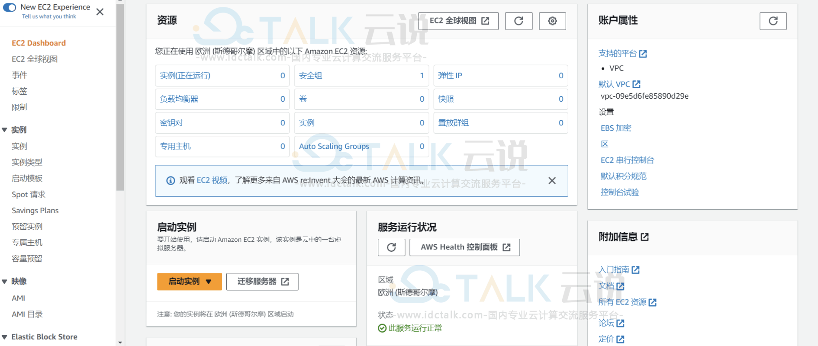This screenshot has height=346, width=818.
Task: Dismiss the EC2 视频 info banner
Action: pyautogui.click(x=552, y=181)
